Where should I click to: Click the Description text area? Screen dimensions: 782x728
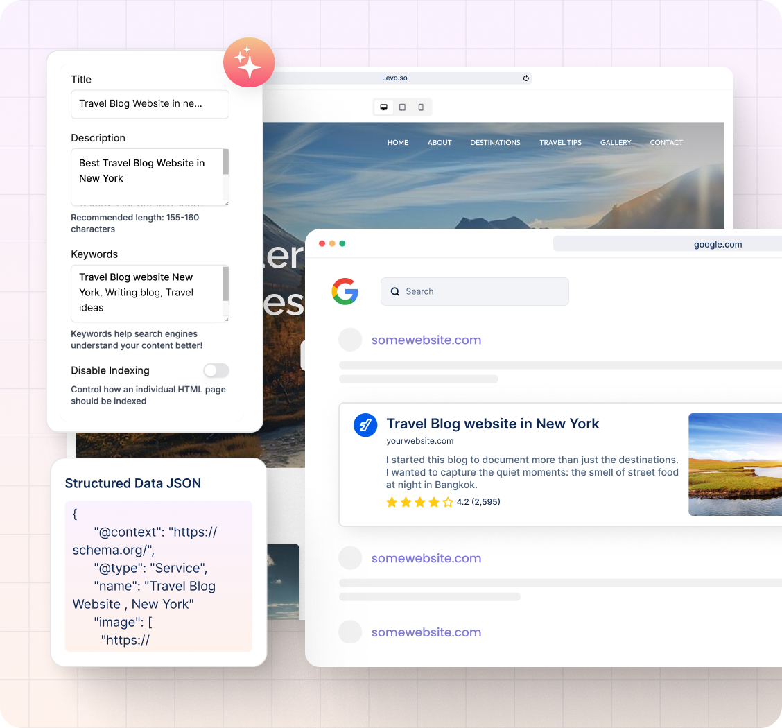(x=146, y=177)
